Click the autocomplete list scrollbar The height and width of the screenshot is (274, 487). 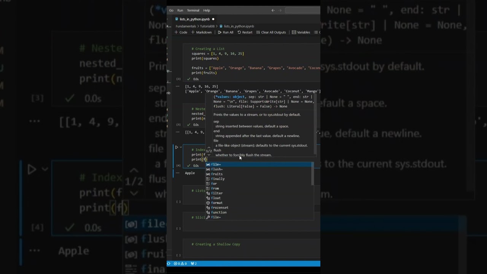312,174
